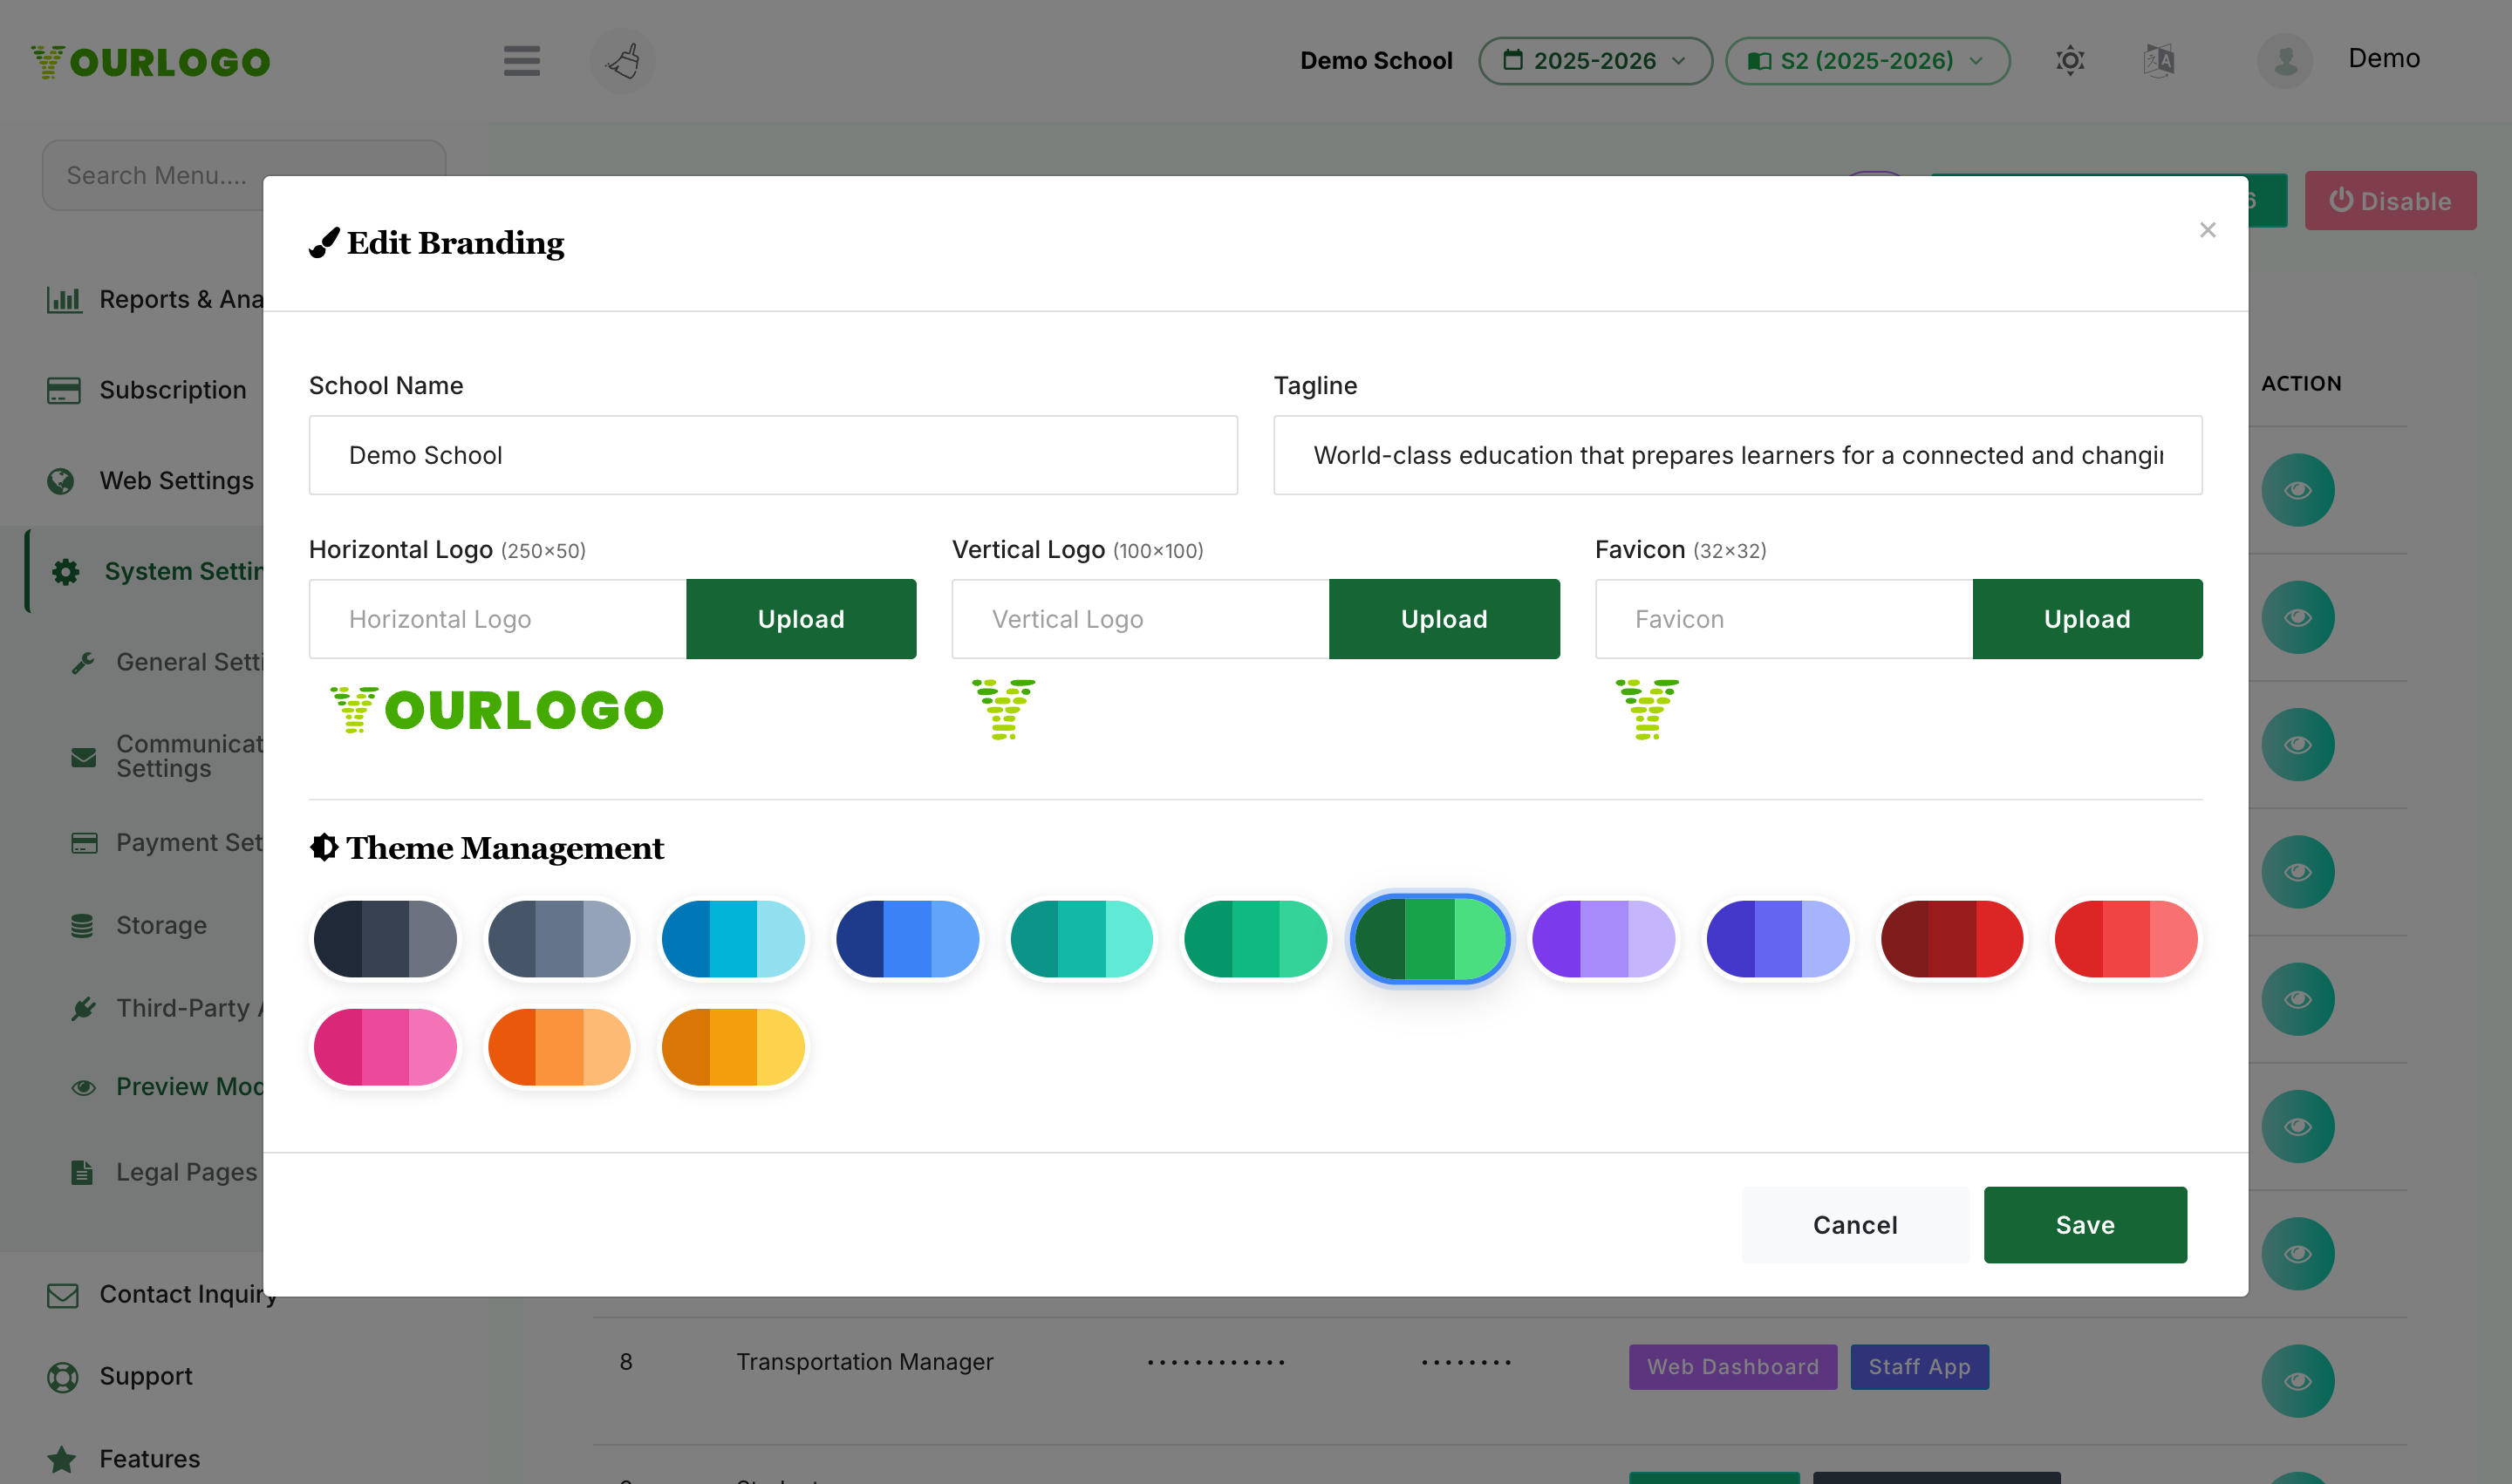The width and height of the screenshot is (2512, 1484).
Task: Click the vertical logo preview image
Action: point(1003,709)
